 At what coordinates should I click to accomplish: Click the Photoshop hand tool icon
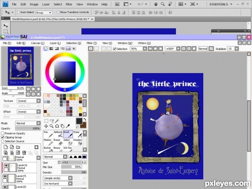(x=155, y=4)
